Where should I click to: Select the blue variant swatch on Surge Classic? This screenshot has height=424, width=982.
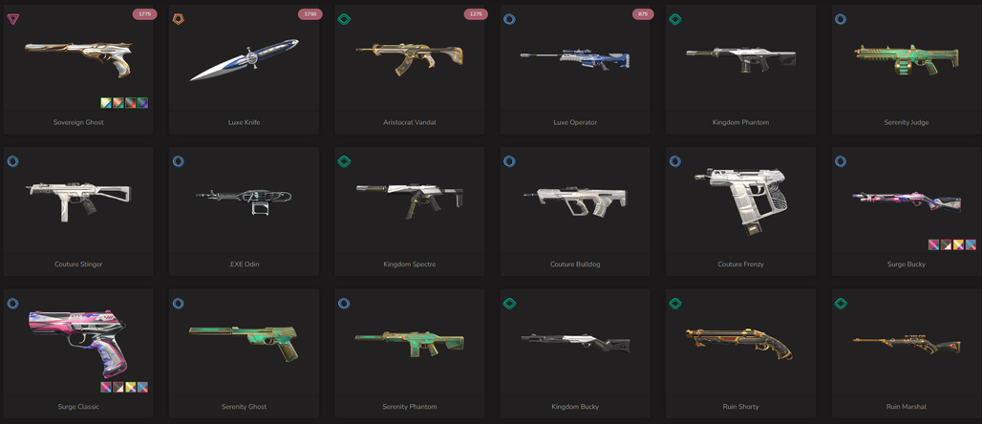tap(142, 387)
